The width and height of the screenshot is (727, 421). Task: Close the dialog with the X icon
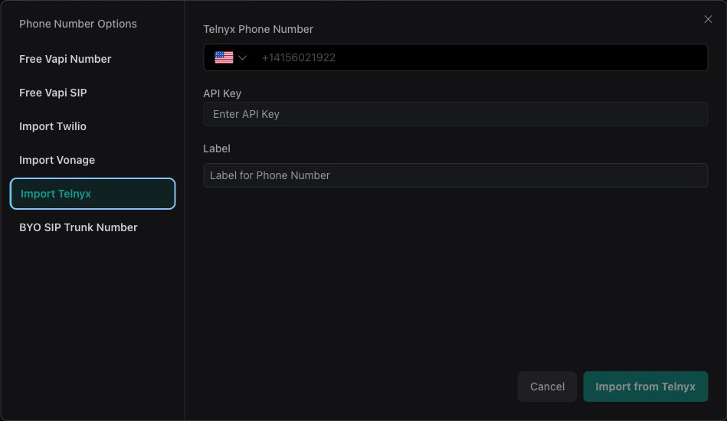pos(708,19)
